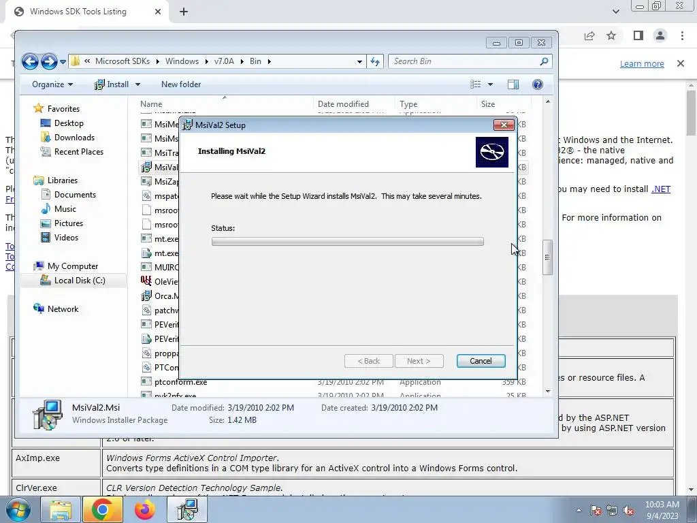Select the ptconform.exe file row
Screen dimensions: 697x523
(334, 382)
